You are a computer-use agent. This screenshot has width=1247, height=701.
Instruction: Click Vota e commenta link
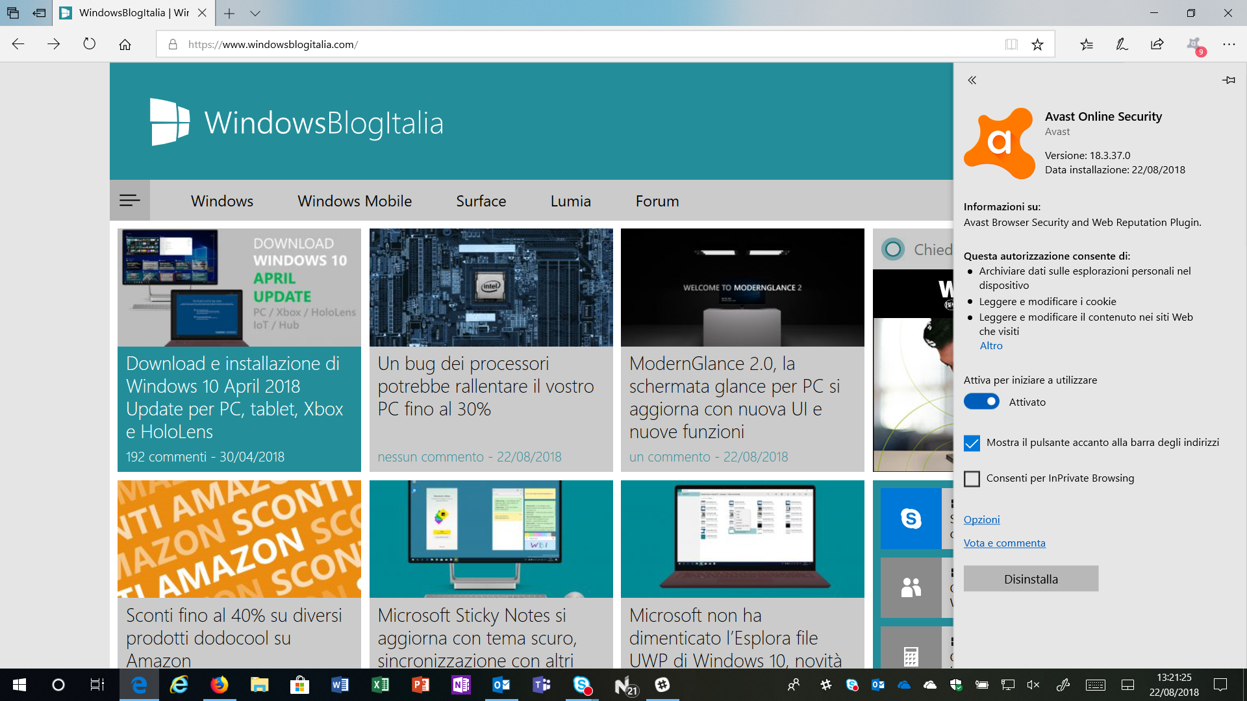tap(1004, 543)
